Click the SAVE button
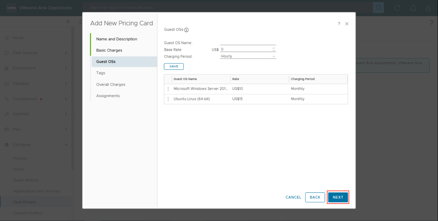This screenshot has height=221, width=438. 174,66
